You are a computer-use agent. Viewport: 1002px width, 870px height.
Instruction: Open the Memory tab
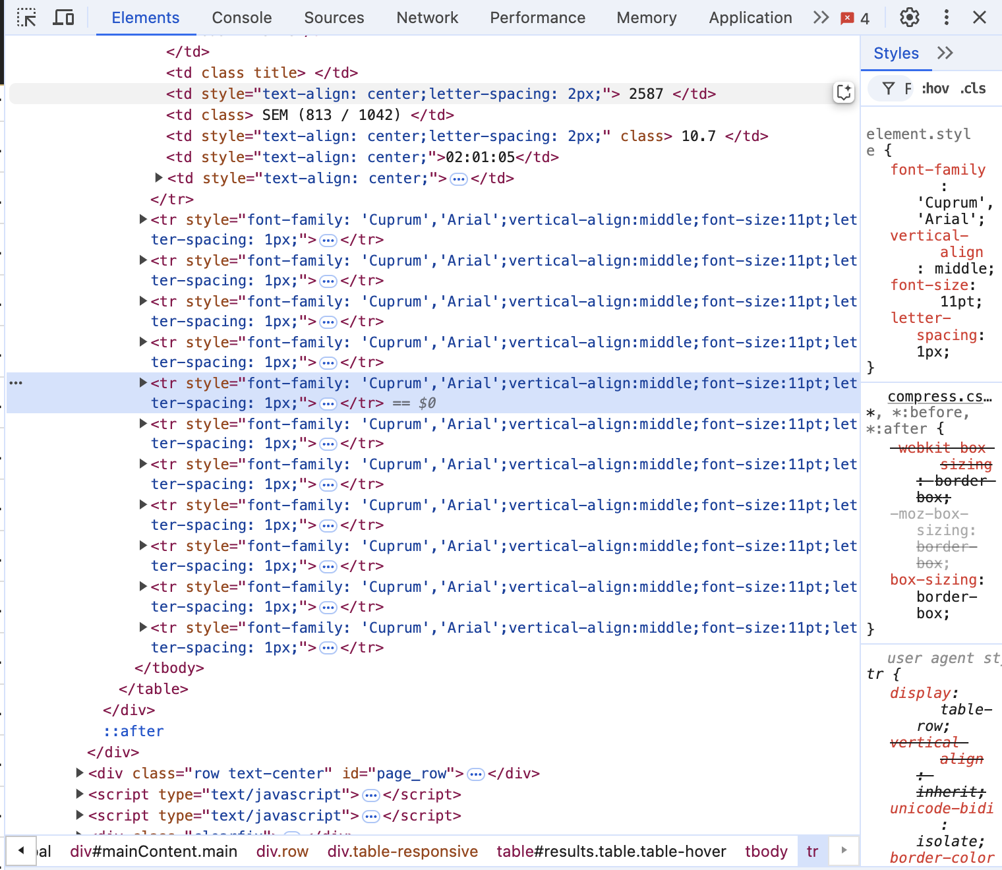coord(647,18)
